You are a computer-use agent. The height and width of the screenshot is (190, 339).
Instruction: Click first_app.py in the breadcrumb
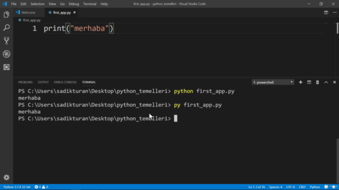[32, 20]
